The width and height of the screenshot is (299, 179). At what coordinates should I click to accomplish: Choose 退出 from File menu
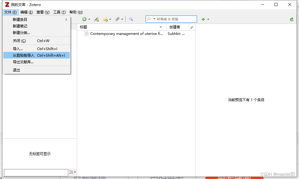36,70
